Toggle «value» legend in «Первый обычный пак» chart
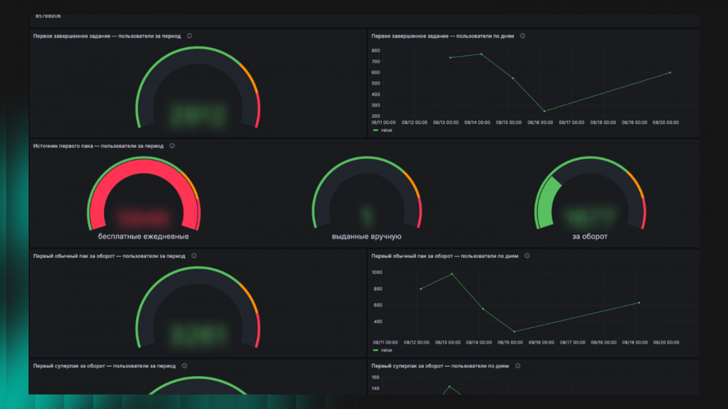 click(383, 350)
